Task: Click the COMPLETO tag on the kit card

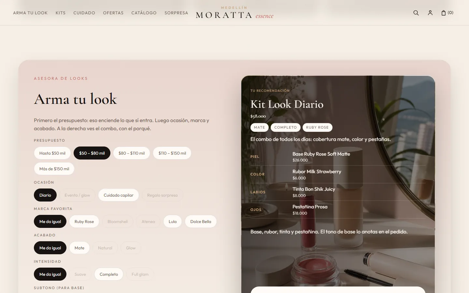Action: (286, 127)
